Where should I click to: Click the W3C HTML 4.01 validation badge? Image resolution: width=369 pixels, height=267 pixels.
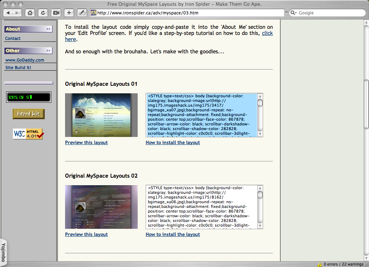[28, 134]
